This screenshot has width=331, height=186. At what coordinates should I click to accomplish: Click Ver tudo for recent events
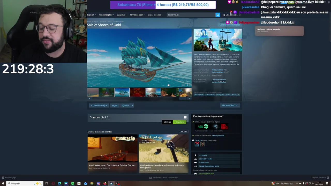(184, 131)
